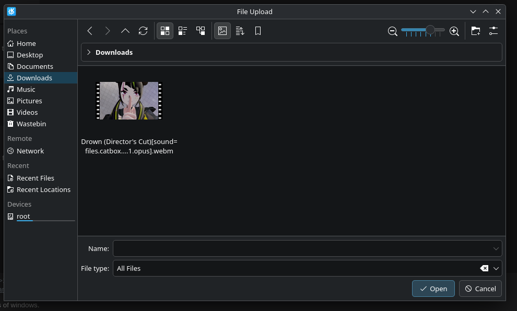
Task: Select Recent Files in sidebar
Action: click(x=35, y=178)
